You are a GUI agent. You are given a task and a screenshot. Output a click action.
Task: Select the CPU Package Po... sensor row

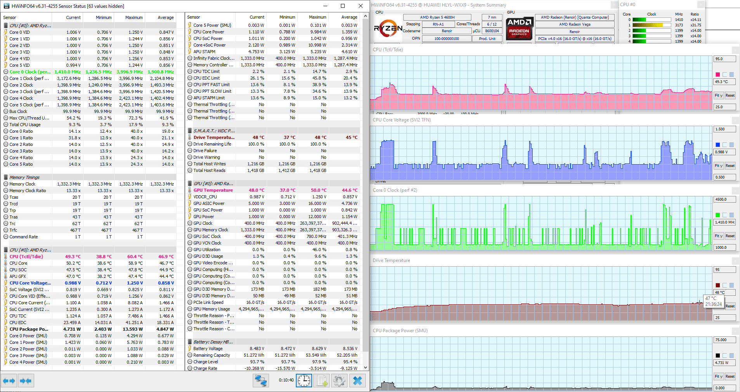point(89,329)
